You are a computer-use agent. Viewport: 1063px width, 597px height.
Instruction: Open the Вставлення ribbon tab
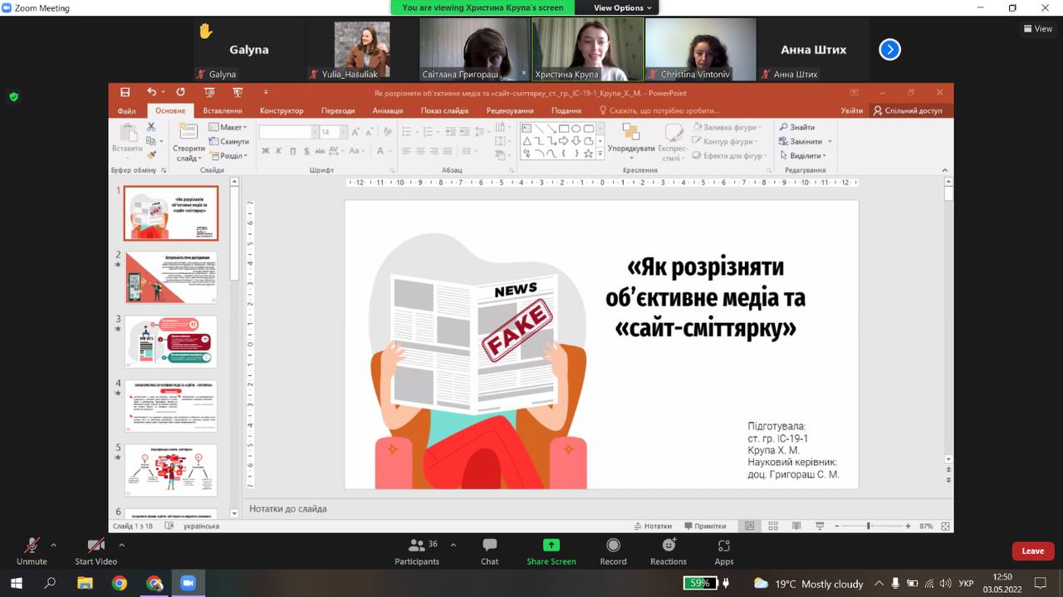(x=223, y=110)
